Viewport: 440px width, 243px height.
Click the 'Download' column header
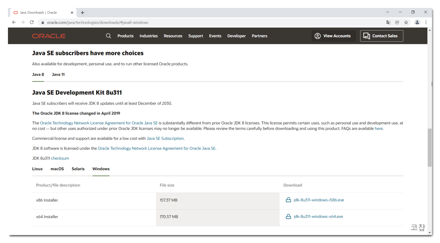293,185
